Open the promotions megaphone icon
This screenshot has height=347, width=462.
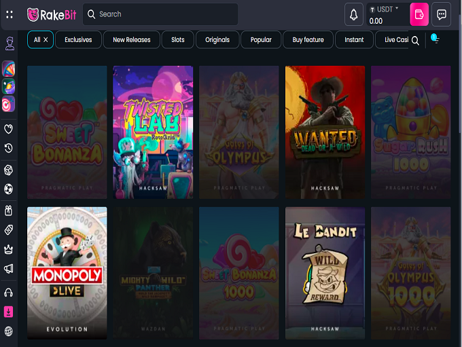[9, 269]
